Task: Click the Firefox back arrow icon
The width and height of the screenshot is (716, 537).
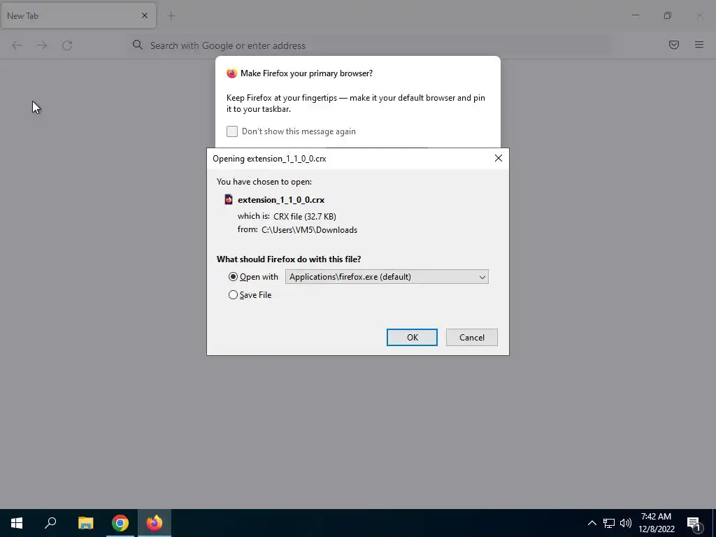Action: click(17, 45)
